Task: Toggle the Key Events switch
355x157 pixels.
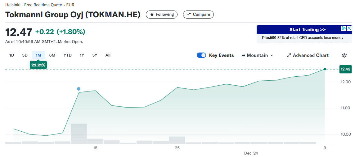Action: 201,55
